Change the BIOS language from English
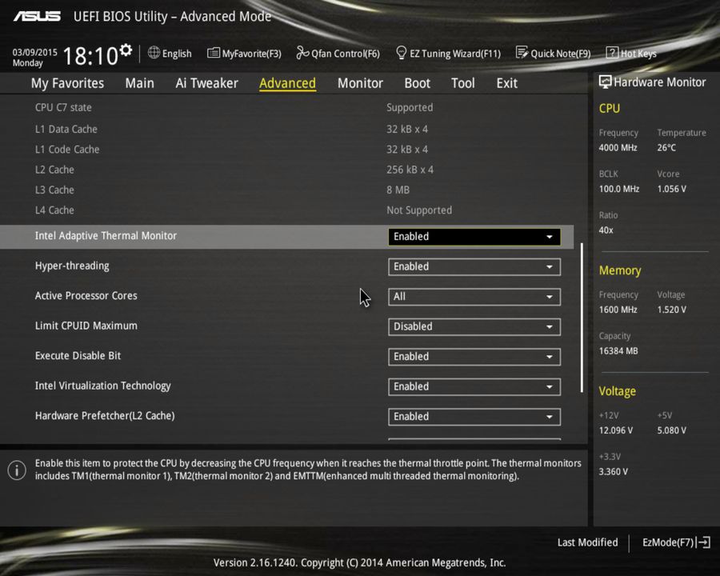The height and width of the screenshot is (576, 720). [x=170, y=53]
